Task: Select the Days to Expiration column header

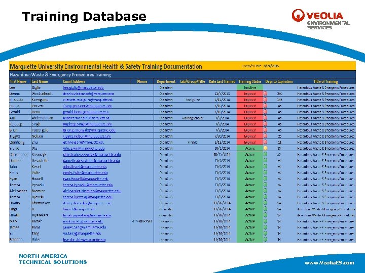Action: pyautogui.click(x=279, y=81)
